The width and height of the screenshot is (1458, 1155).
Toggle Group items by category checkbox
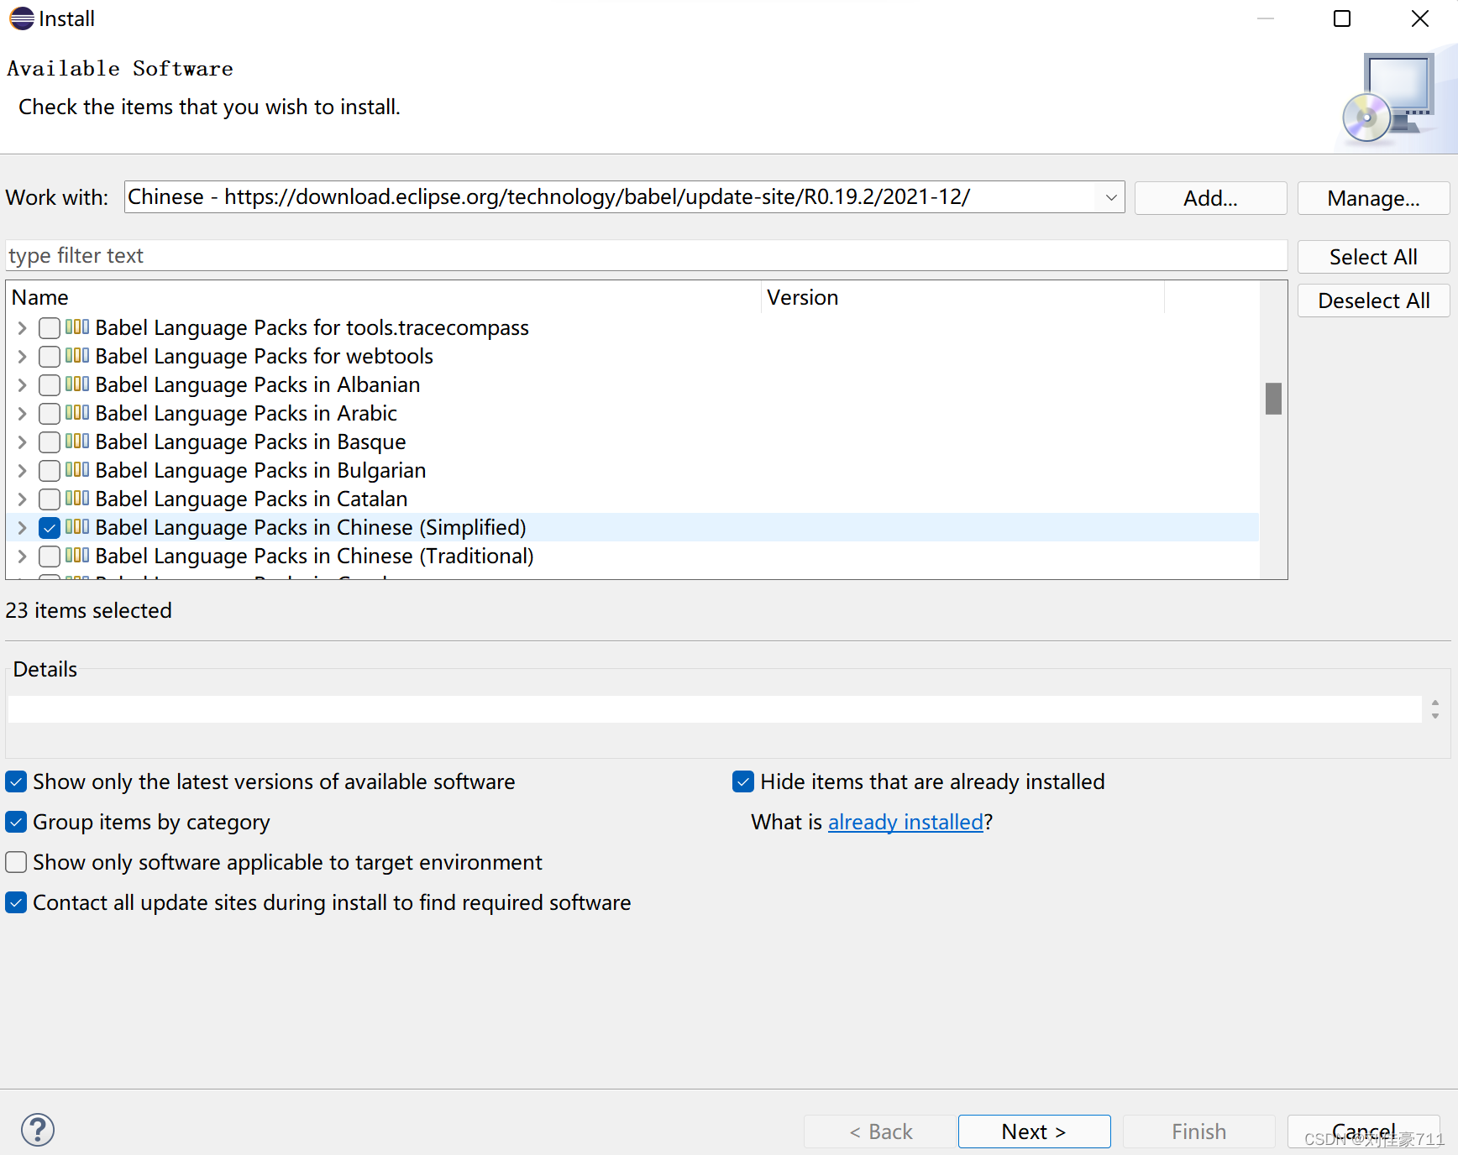[x=16, y=823]
